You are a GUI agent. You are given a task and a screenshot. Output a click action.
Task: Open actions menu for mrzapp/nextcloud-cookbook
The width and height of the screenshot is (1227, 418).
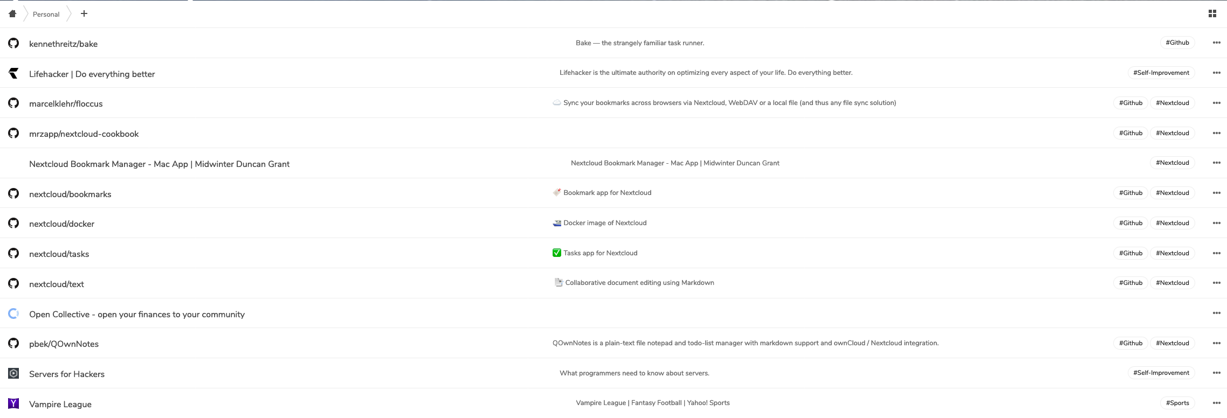pos(1217,133)
